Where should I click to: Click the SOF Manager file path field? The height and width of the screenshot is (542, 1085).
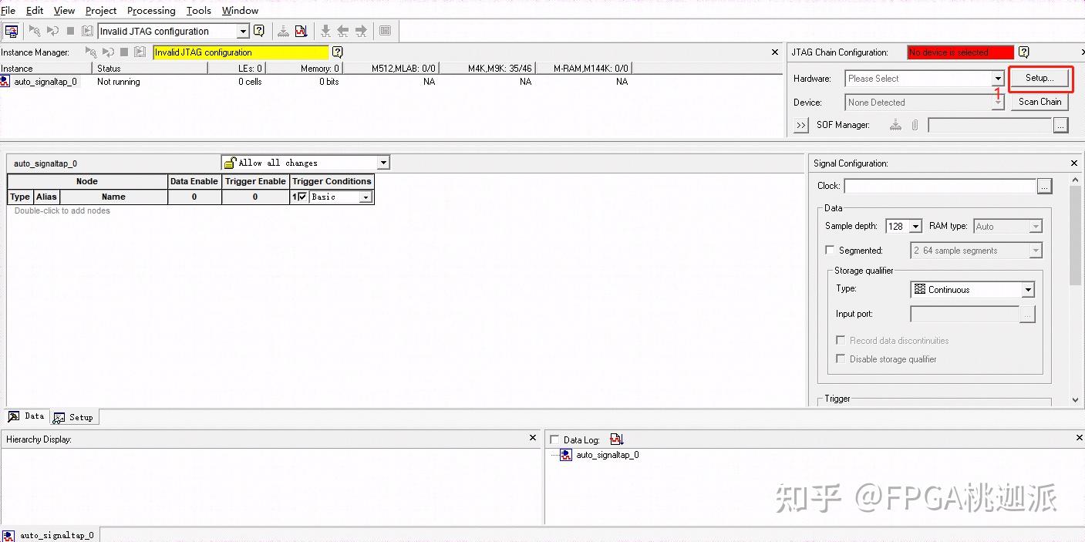click(990, 125)
